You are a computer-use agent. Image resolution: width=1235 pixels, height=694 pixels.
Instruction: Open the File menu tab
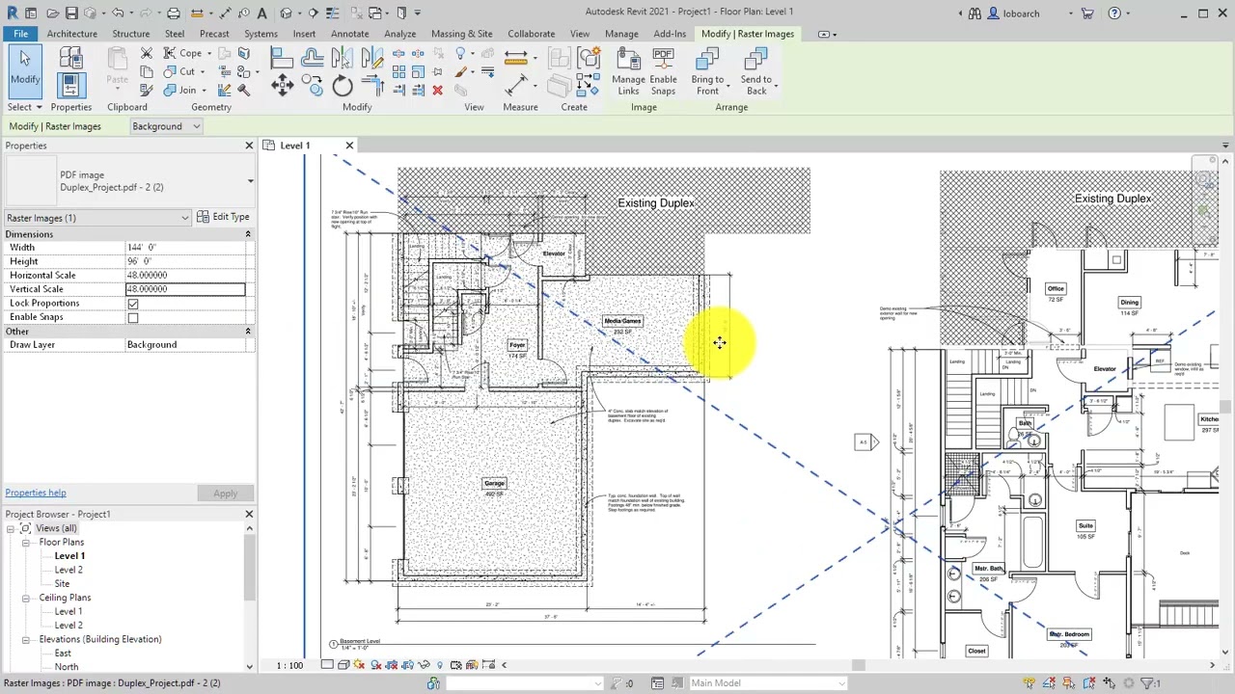pos(20,34)
